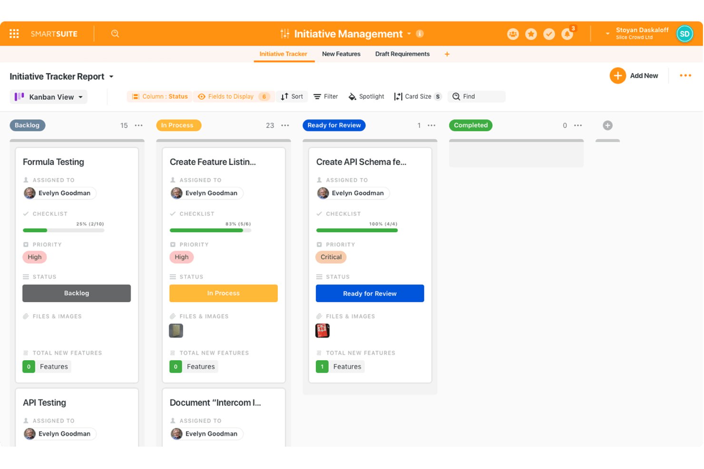Add a new tab with plus icon
The width and height of the screenshot is (704, 469).
pyautogui.click(x=447, y=54)
